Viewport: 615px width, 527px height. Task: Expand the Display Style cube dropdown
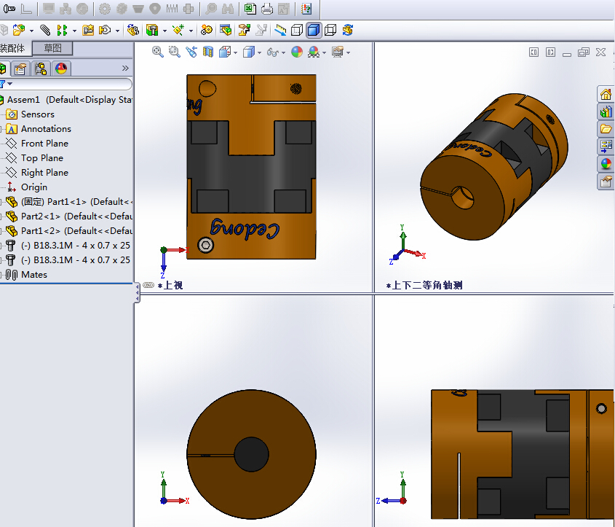259,52
